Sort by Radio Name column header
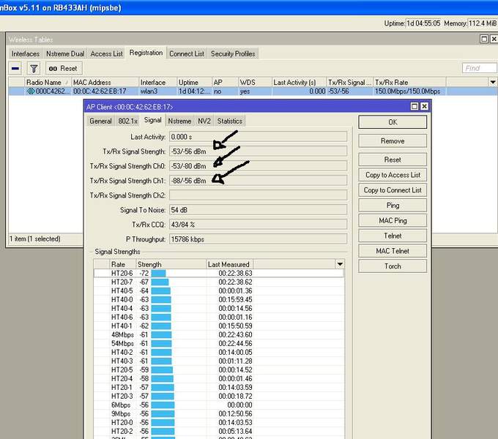The height and width of the screenshot is (439, 498). [x=48, y=82]
